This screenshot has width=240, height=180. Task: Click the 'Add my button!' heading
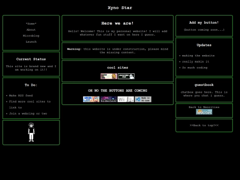click(204, 23)
